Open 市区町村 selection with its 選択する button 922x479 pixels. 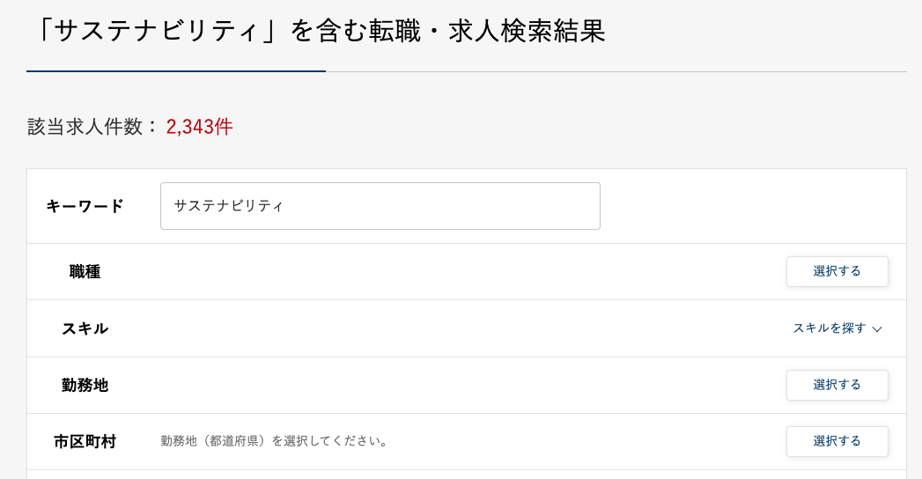click(x=837, y=441)
